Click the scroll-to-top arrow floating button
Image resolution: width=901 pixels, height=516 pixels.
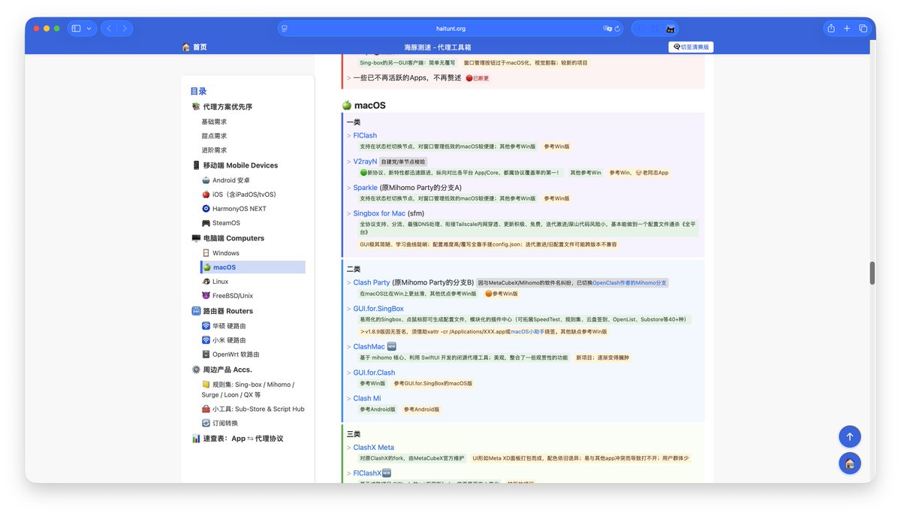click(x=850, y=436)
